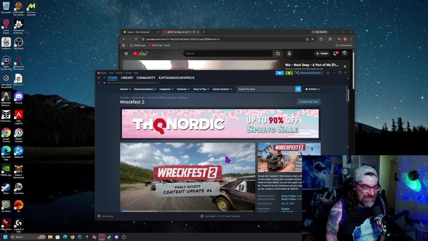Open Logitech G HUB desktop icon
This screenshot has width=428, height=241.
(x=19, y=226)
